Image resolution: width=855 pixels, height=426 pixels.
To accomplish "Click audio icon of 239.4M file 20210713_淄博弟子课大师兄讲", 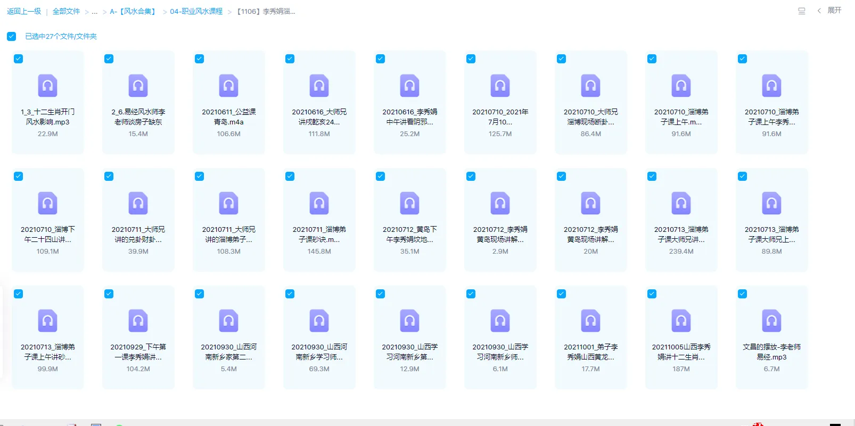I will click(x=681, y=203).
